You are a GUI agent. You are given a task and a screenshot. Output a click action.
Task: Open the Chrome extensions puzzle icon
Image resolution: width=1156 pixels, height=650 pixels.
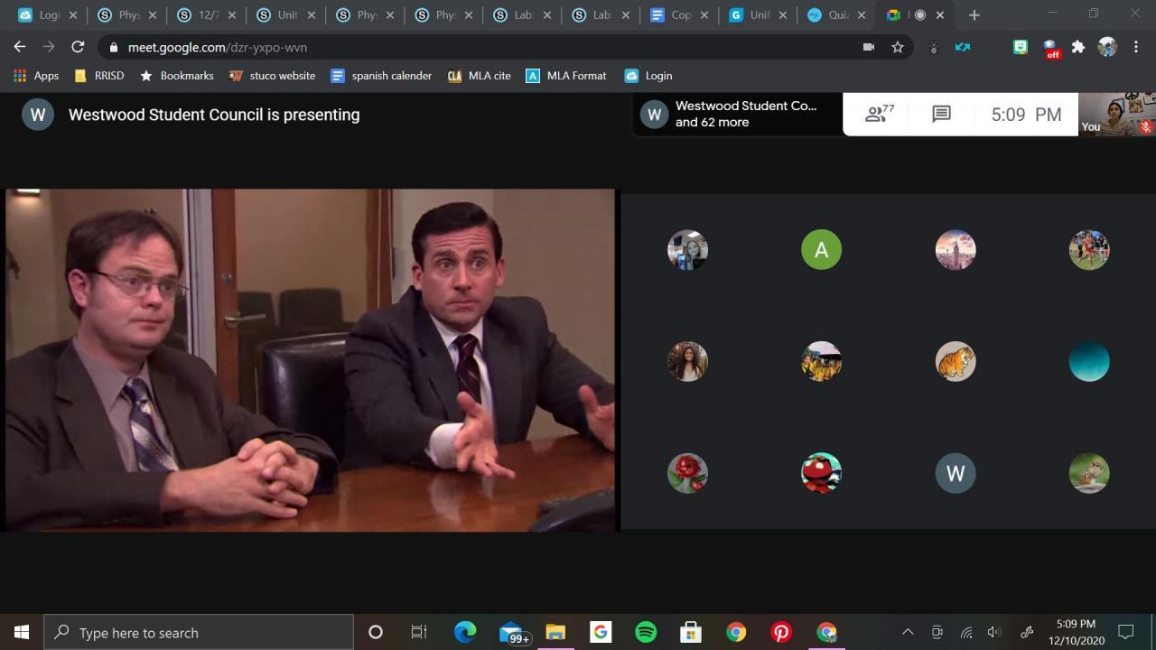(1078, 47)
